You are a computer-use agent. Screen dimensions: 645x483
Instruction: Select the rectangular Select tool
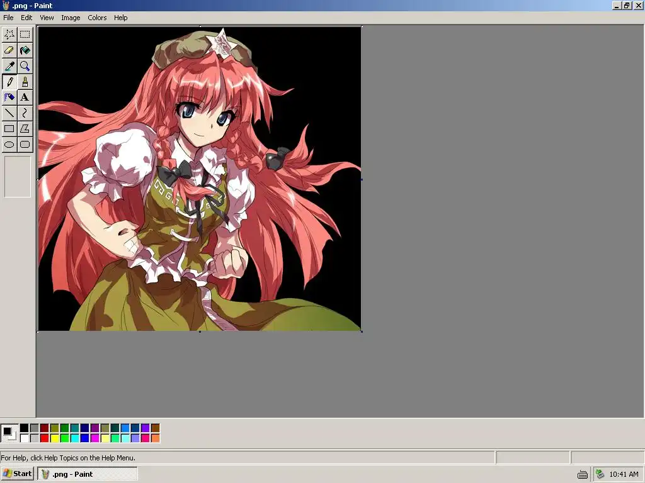pyautogui.click(x=25, y=34)
